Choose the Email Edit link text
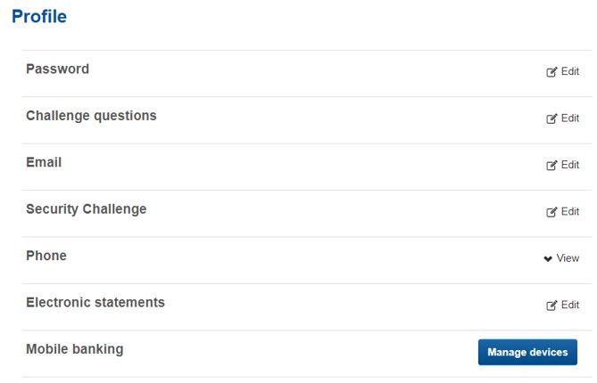The height and width of the screenshot is (383, 597). tap(570, 165)
